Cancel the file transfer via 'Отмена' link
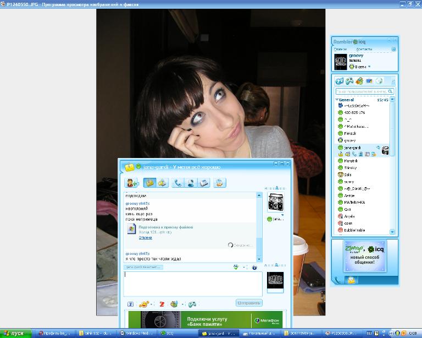The width and height of the screenshot is (422, 338). (x=145, y=237)
